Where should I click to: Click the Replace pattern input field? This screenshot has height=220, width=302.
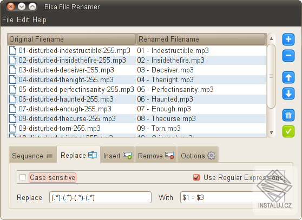pyautogui.click(x=100, y=197)
